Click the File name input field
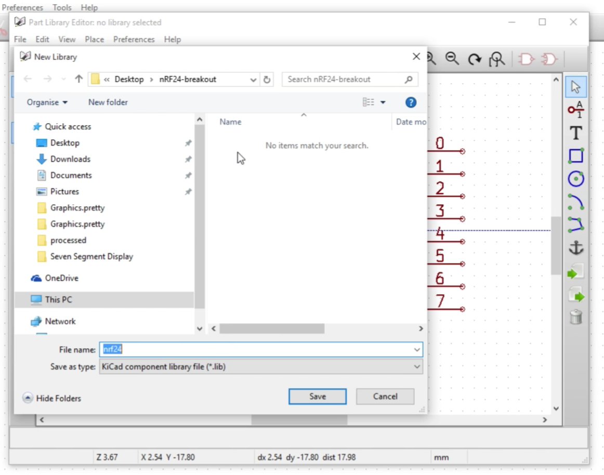Viewport: 604px width, 475px height. pyautogui.click(x=261, y=349)
